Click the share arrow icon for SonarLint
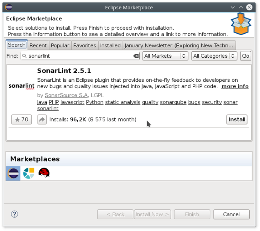Viewport: 260px width, 231px height. pos(42,120)
